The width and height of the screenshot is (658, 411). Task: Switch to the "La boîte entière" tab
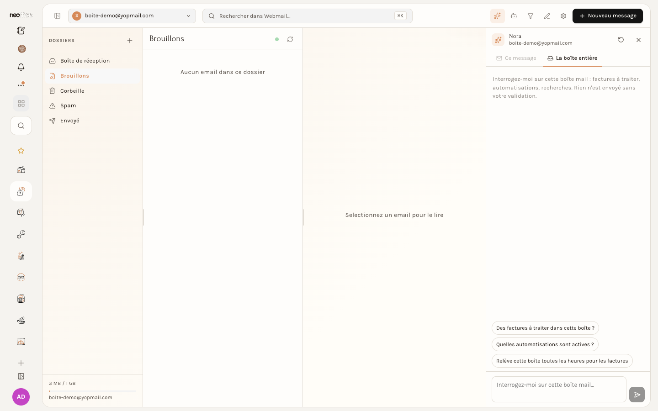[572, 58]
